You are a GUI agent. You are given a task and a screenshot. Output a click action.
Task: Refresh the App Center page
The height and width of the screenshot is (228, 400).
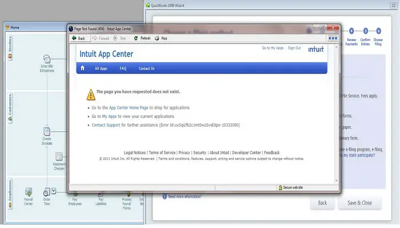click(x=142, y=38)
